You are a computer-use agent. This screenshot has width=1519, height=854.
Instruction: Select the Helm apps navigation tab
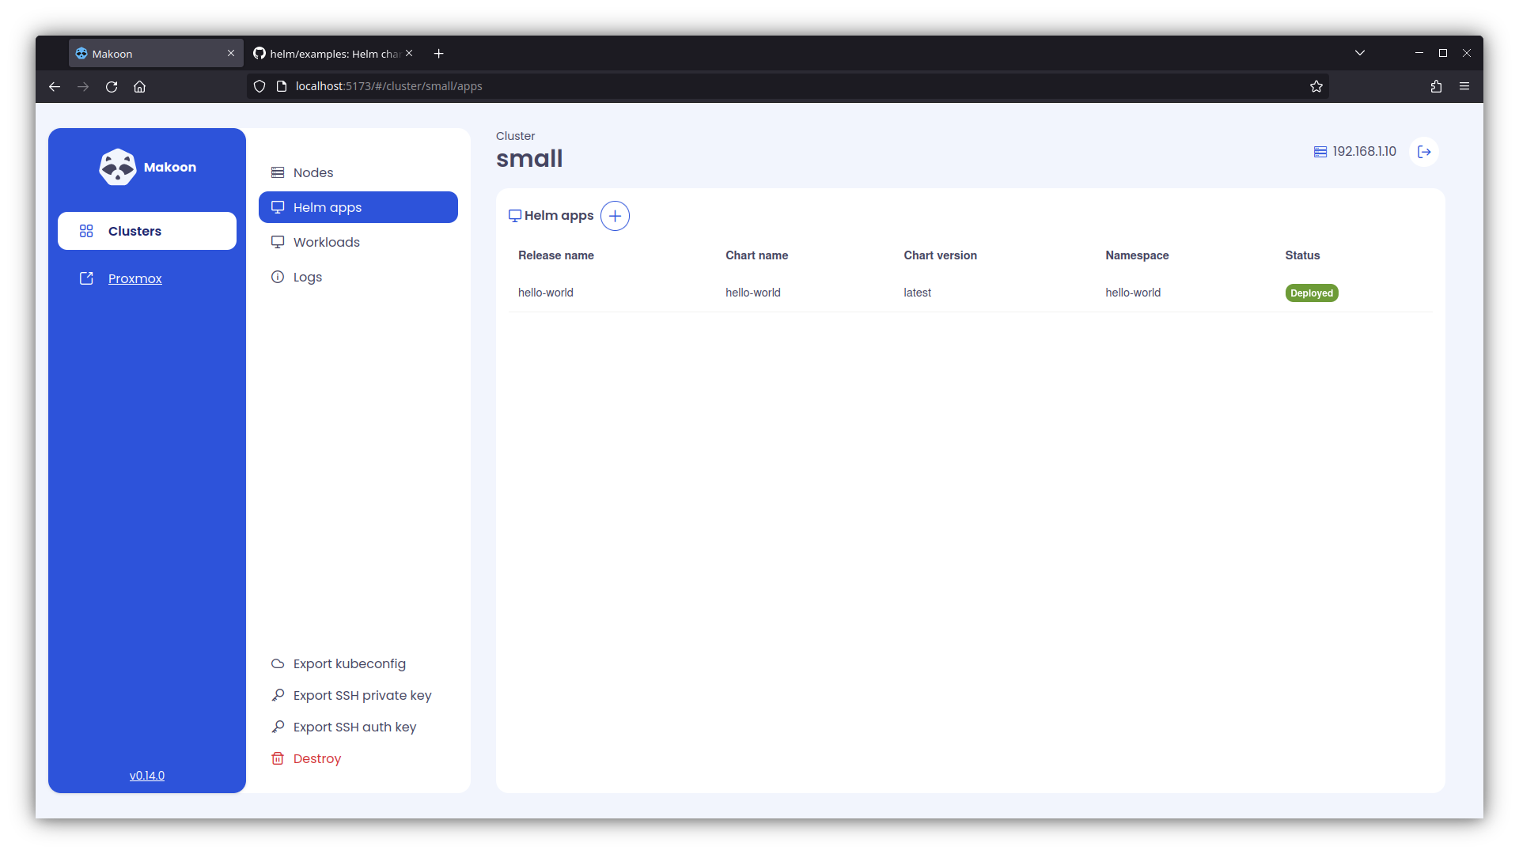click(358, 206)
